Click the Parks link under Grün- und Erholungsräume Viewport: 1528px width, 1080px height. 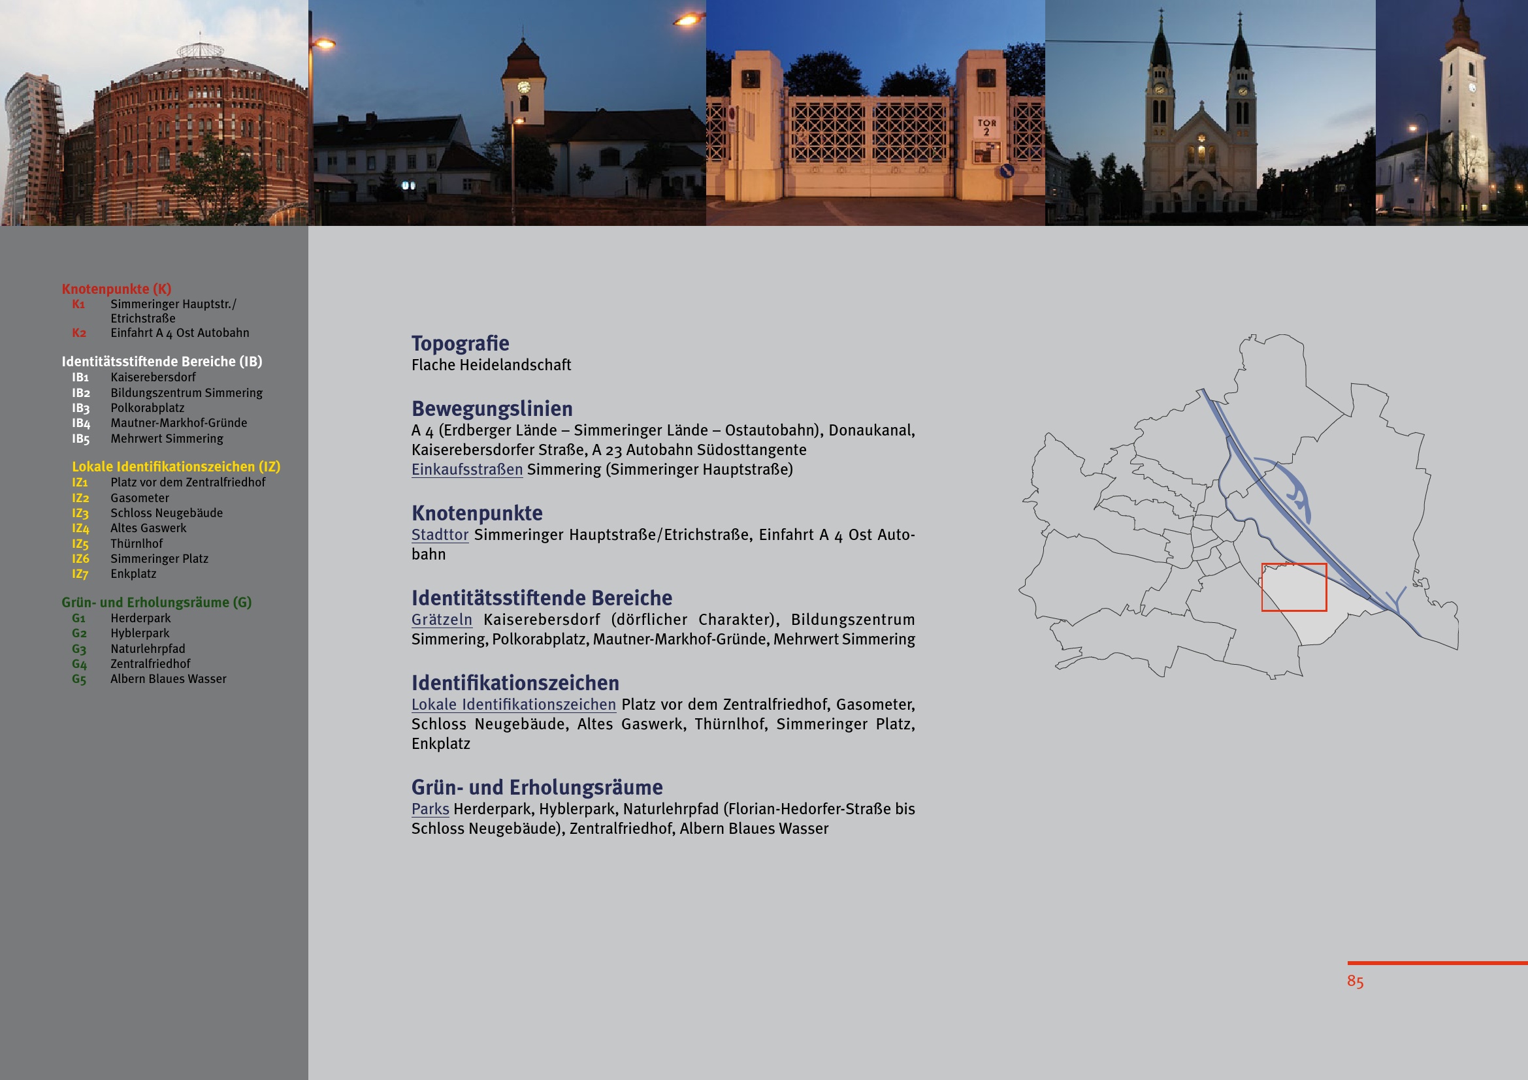pos(430,809)
